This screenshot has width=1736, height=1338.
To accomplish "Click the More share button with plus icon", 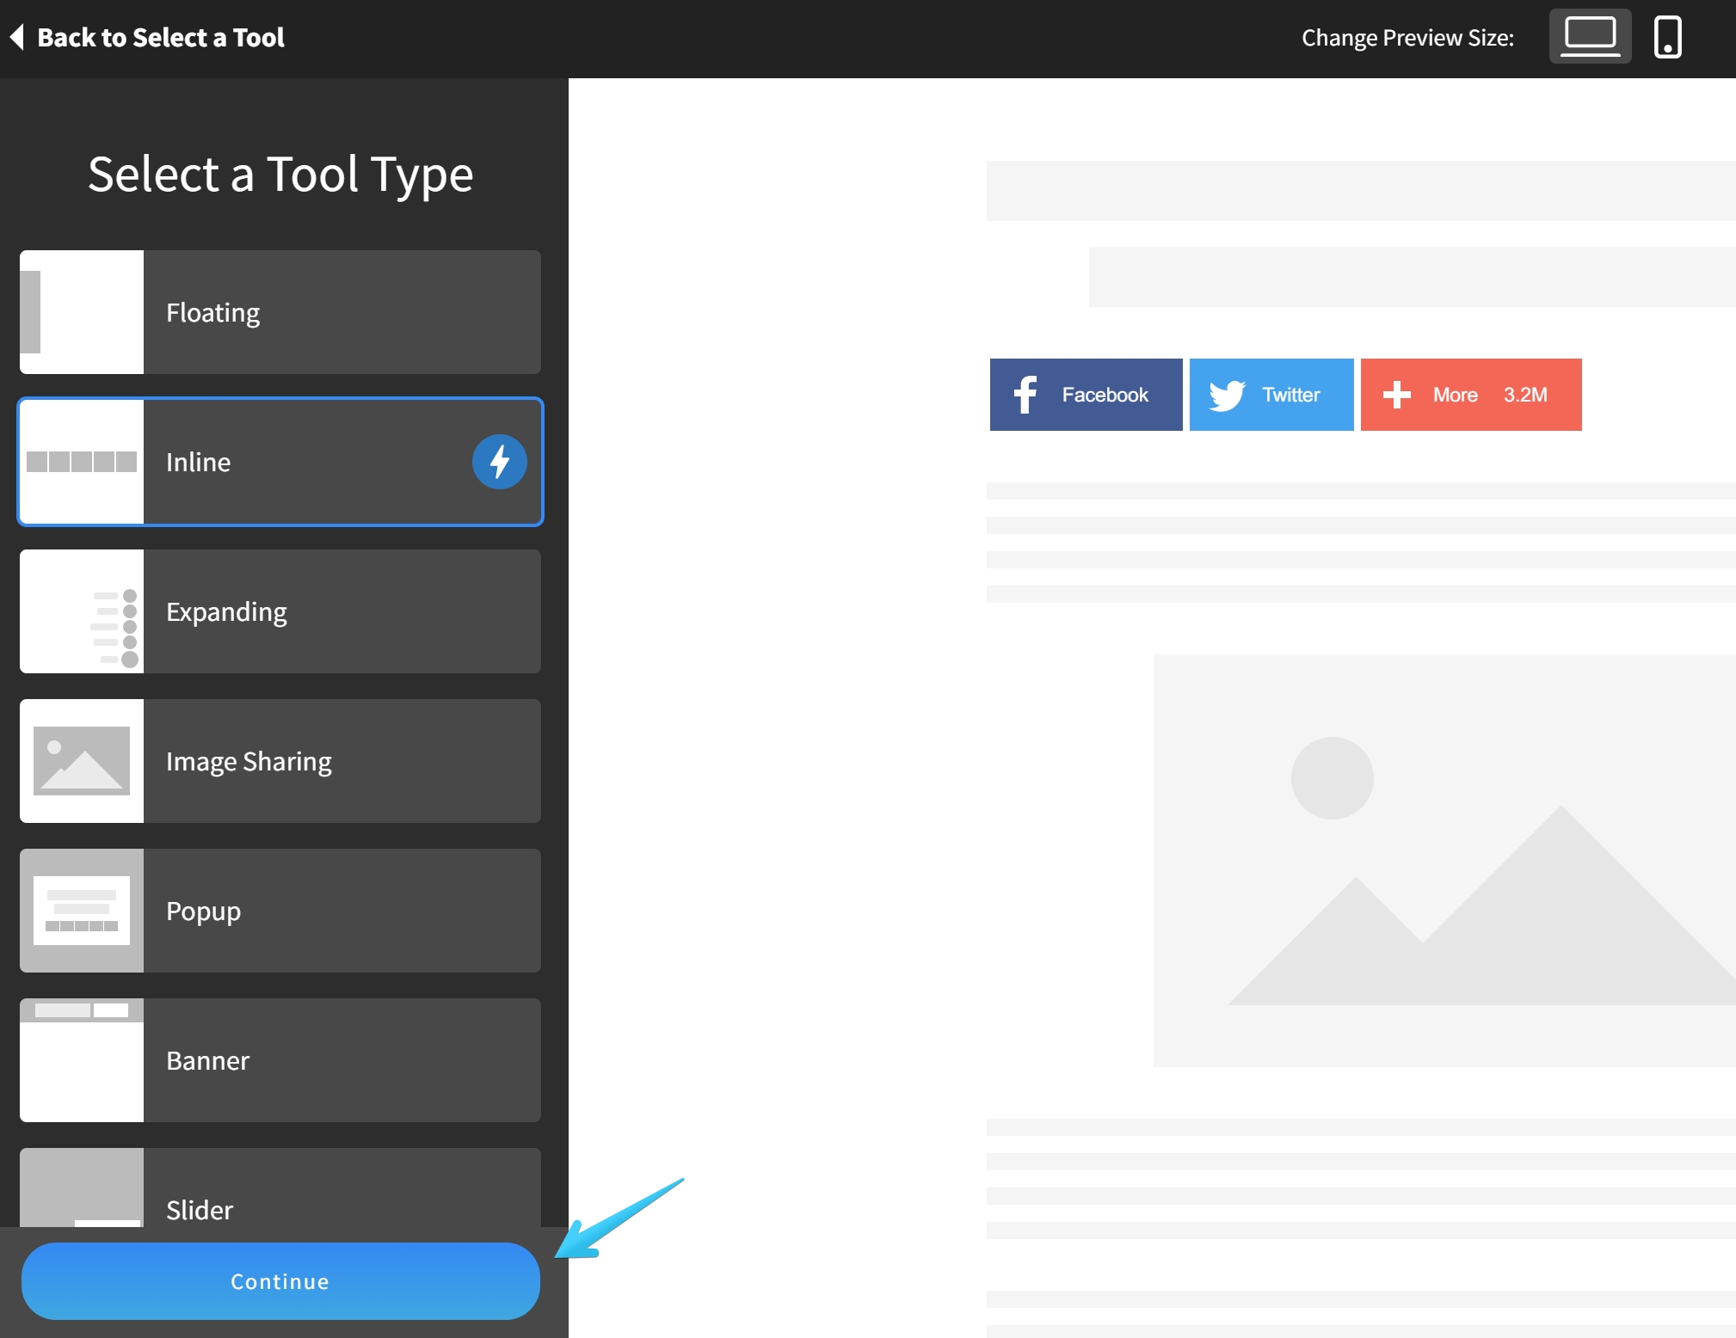I will point(1470,395).
